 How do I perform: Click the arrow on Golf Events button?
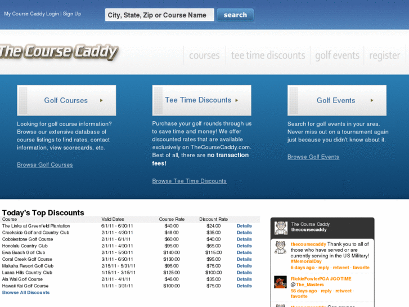pos(372,100)
